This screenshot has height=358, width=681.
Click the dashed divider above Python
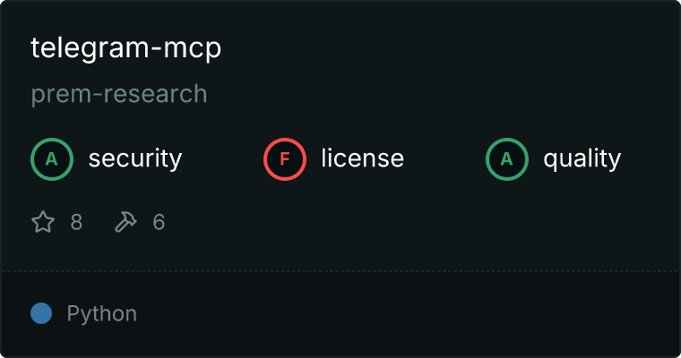(x=340, y=271)
